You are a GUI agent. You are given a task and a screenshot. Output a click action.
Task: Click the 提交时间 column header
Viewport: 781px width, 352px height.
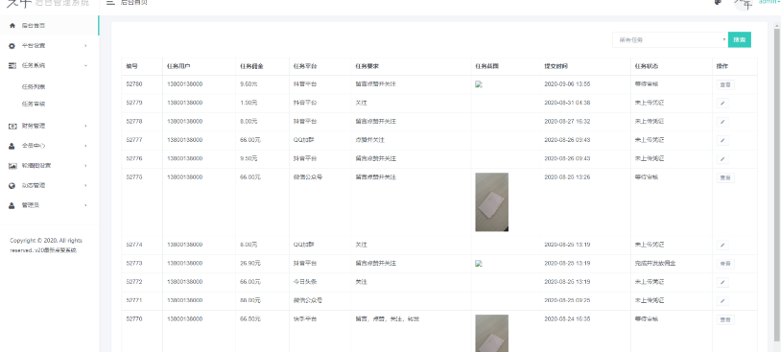(x=556, y=66)
